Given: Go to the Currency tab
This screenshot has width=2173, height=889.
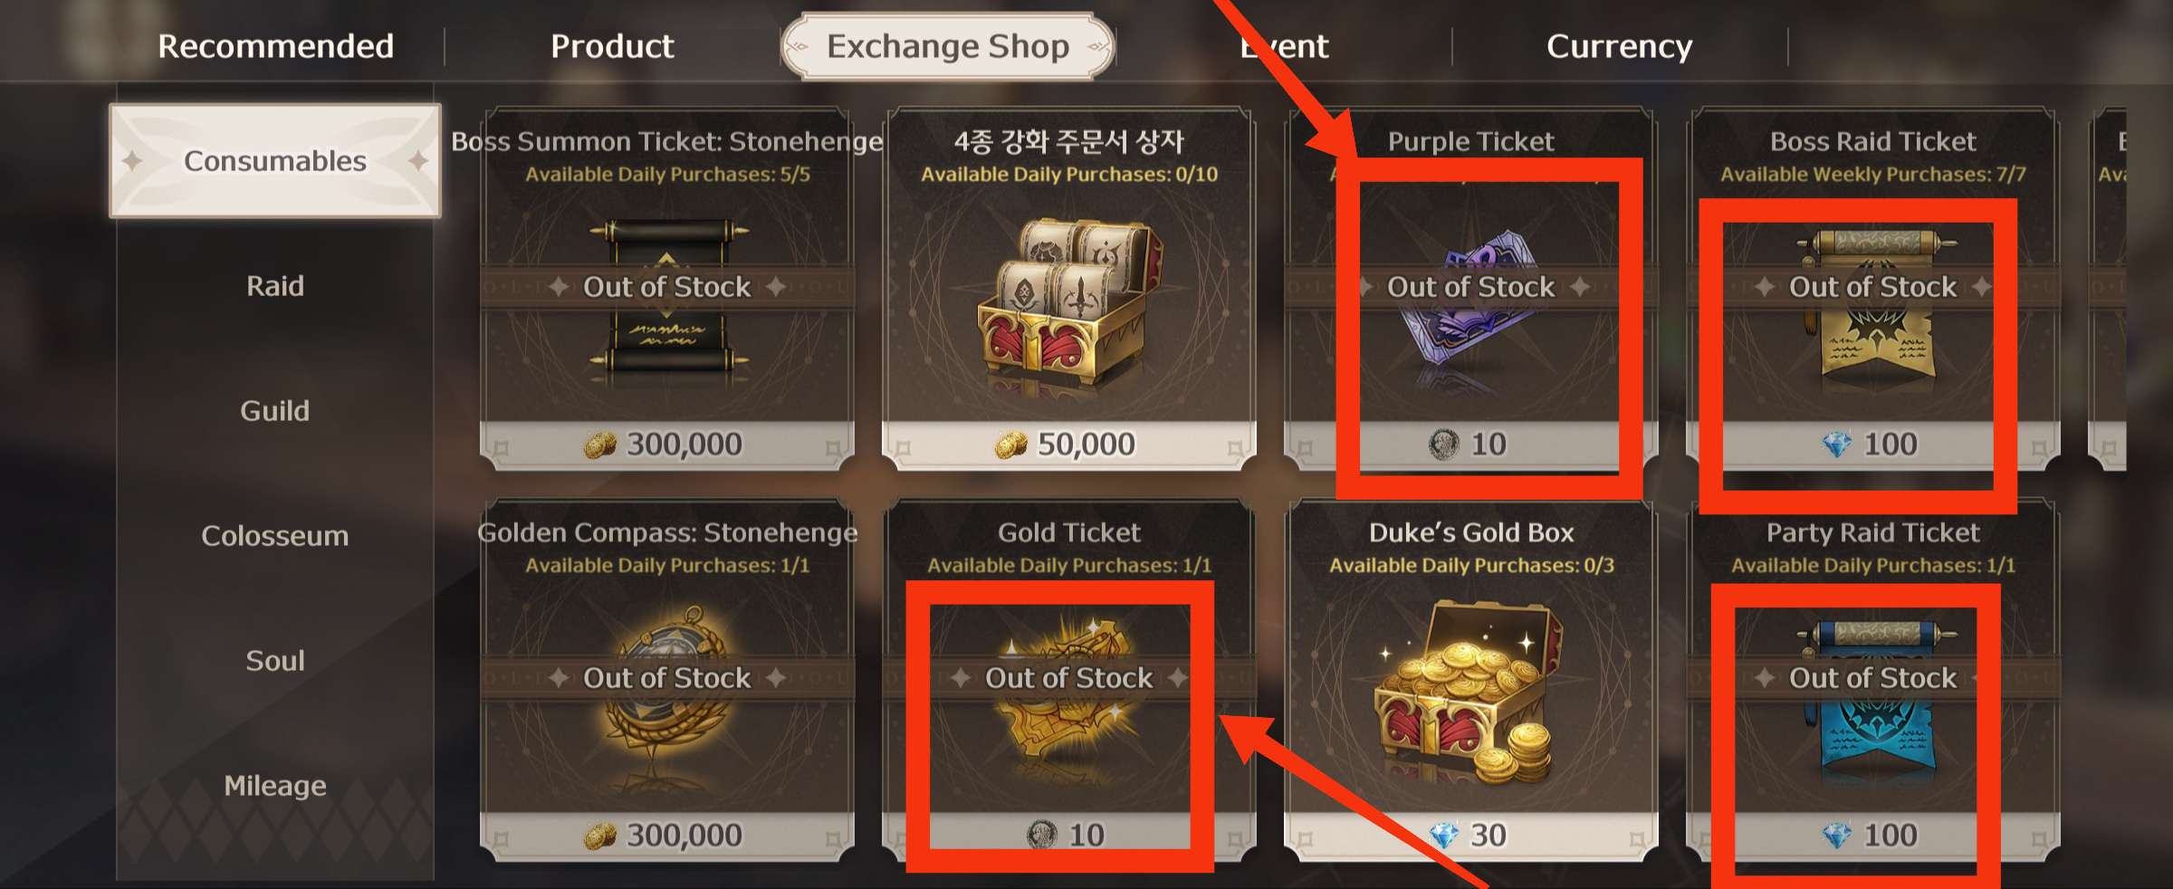Looking at the screenshot, I should (1619, 46).
